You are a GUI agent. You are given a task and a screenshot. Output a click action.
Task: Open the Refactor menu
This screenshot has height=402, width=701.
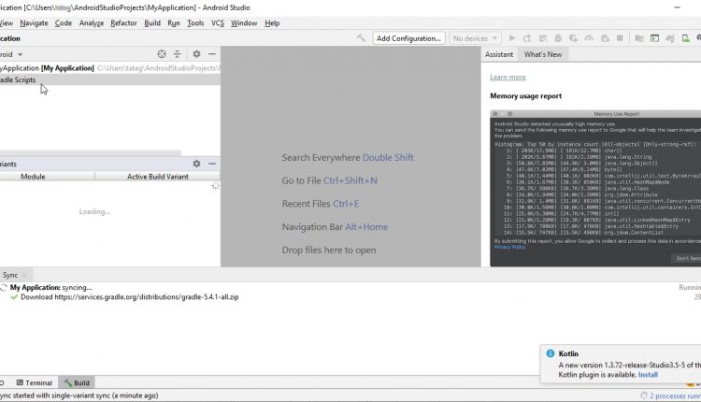coord(123,23)
